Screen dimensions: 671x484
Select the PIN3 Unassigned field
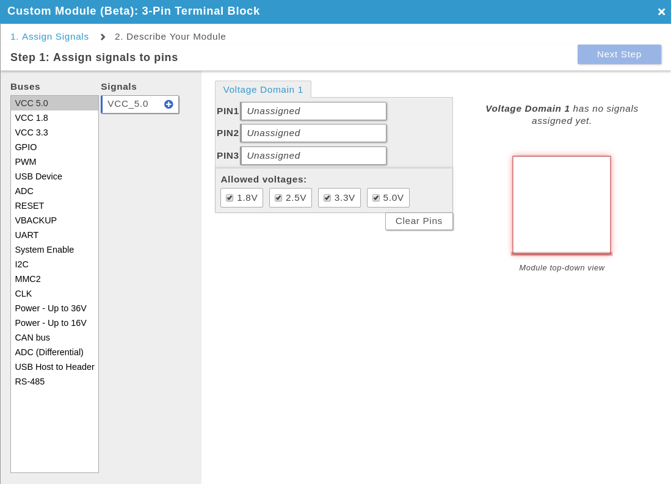314,156
